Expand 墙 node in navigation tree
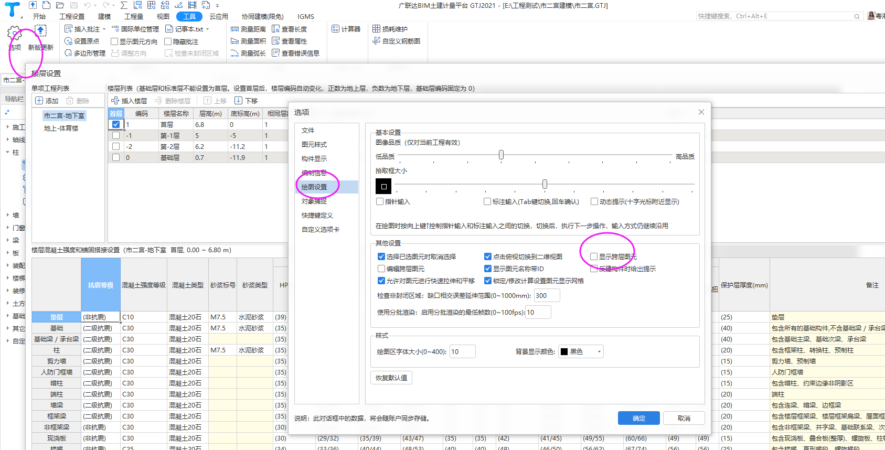885x450 pixels. [x=7, y=215]
